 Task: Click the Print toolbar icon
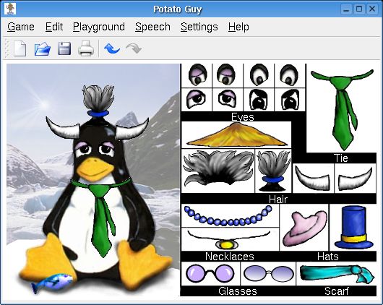(x=86, y=48)
